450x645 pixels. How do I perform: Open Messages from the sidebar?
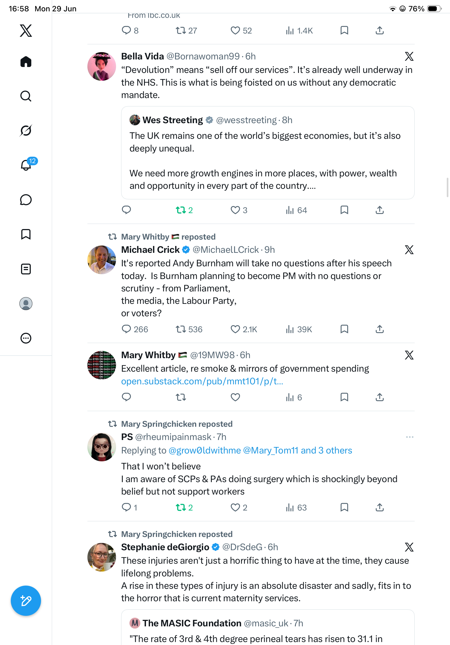(26, 200)
